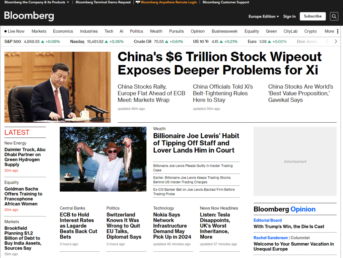Read China Stocks Rally Markets Wrap story

[151, 93]
